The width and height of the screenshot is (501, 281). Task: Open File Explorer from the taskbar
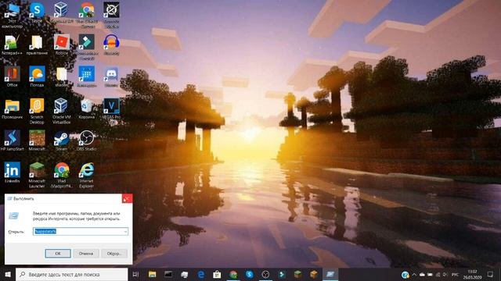coord(153,274)
